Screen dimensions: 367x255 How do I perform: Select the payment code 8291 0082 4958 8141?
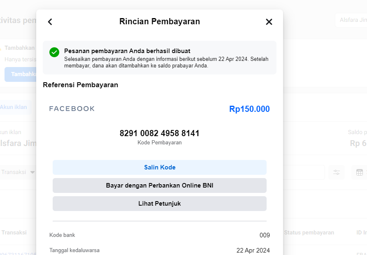pos(160,133)
